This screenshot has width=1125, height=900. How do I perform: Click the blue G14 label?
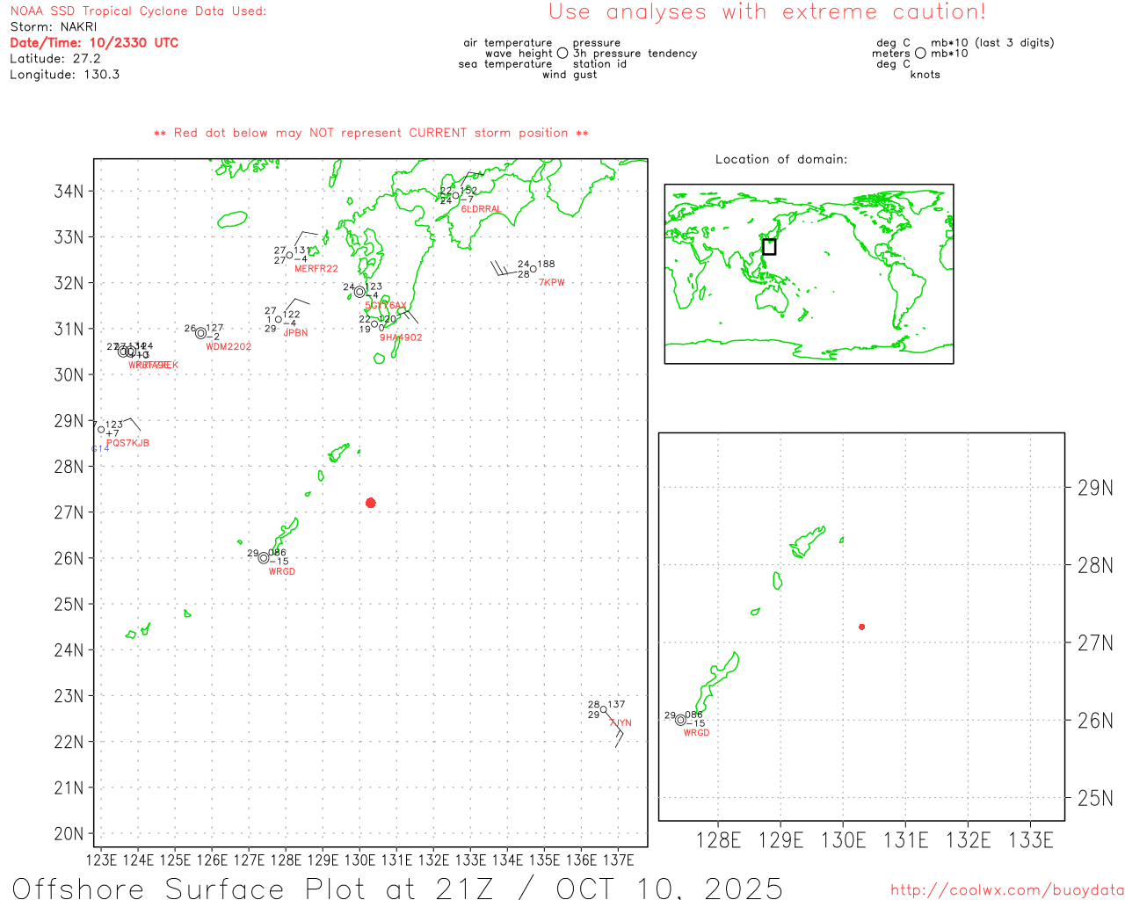tap(100, 449)
